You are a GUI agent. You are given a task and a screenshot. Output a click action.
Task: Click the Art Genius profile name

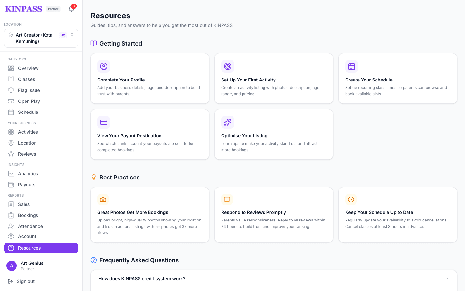click(32, 263)
